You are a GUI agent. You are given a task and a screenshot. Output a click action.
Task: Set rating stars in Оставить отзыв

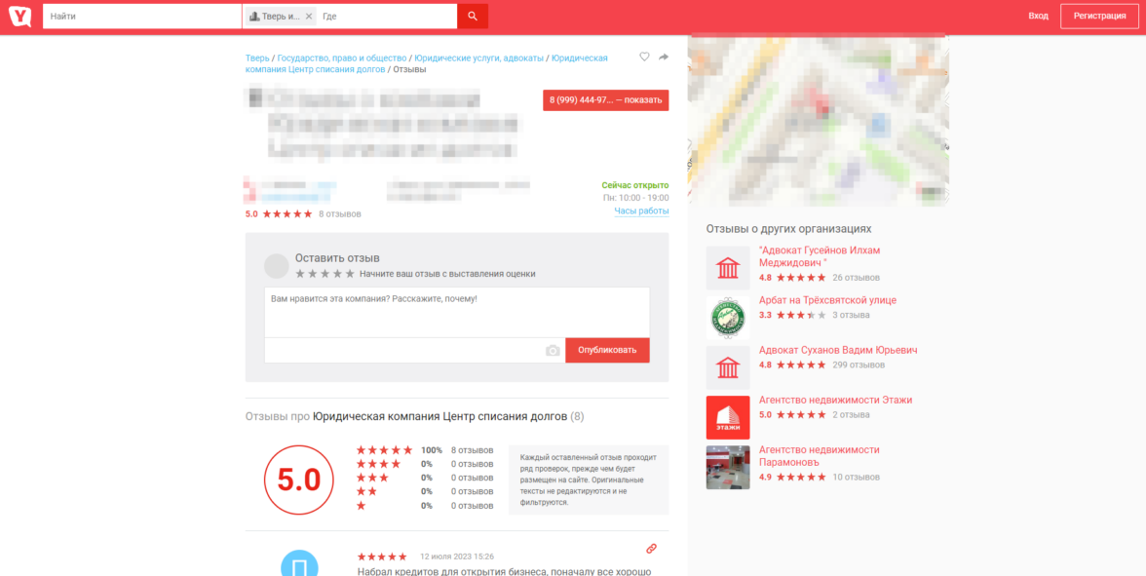[x=325, y=274]
